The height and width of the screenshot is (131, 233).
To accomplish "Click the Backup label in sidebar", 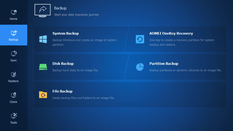I will (x=13, y=40).
